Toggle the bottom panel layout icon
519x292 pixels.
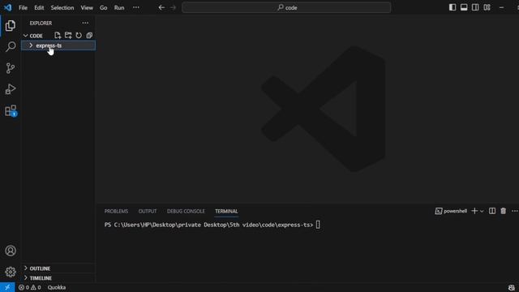464,7
